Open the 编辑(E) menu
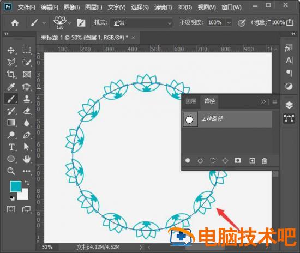 pos(49,8)
